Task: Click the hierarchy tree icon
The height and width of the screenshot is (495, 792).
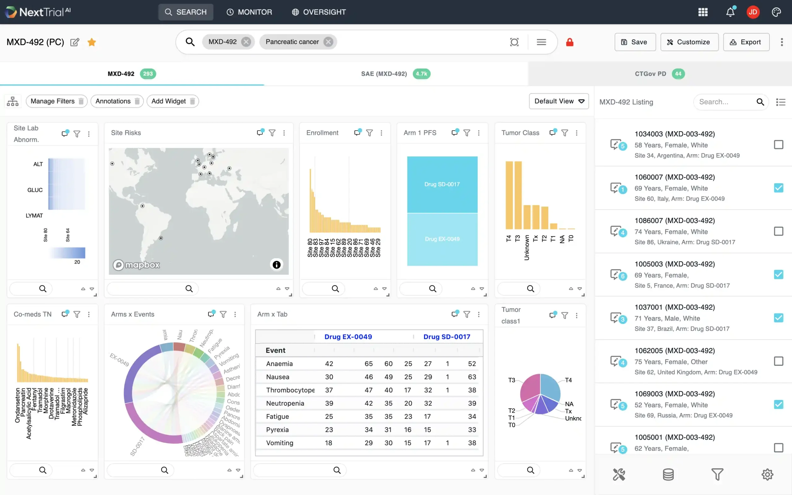Action: pyautogui.click(x=13, y=101)
